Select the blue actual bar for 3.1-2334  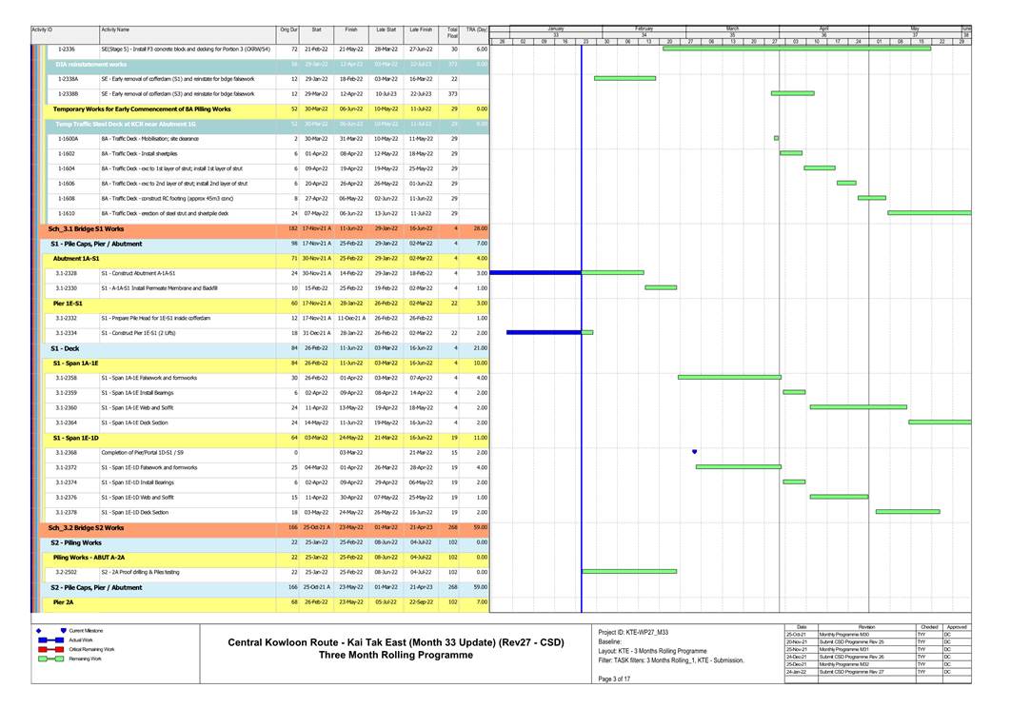543,332
